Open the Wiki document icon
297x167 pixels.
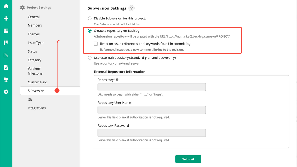pyautogui.click(x=6, y=67)
